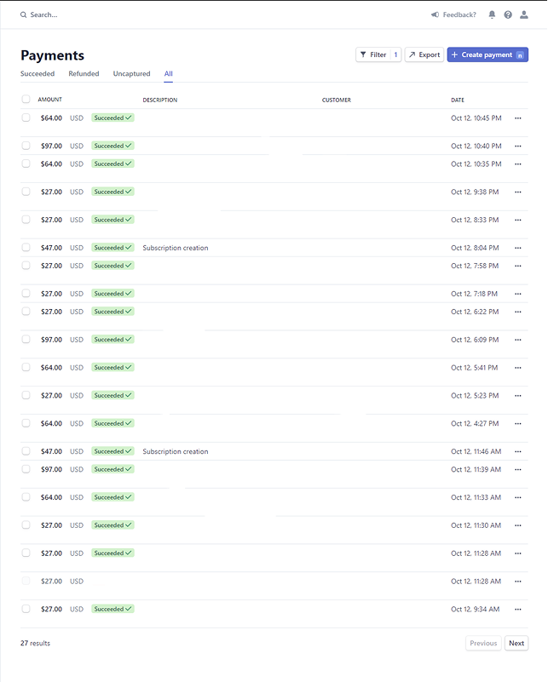Expand the row menu for the 6:09 PM payment
This screenshot has width=548, height=682.
pyautogui.click(x=518, y=340)
